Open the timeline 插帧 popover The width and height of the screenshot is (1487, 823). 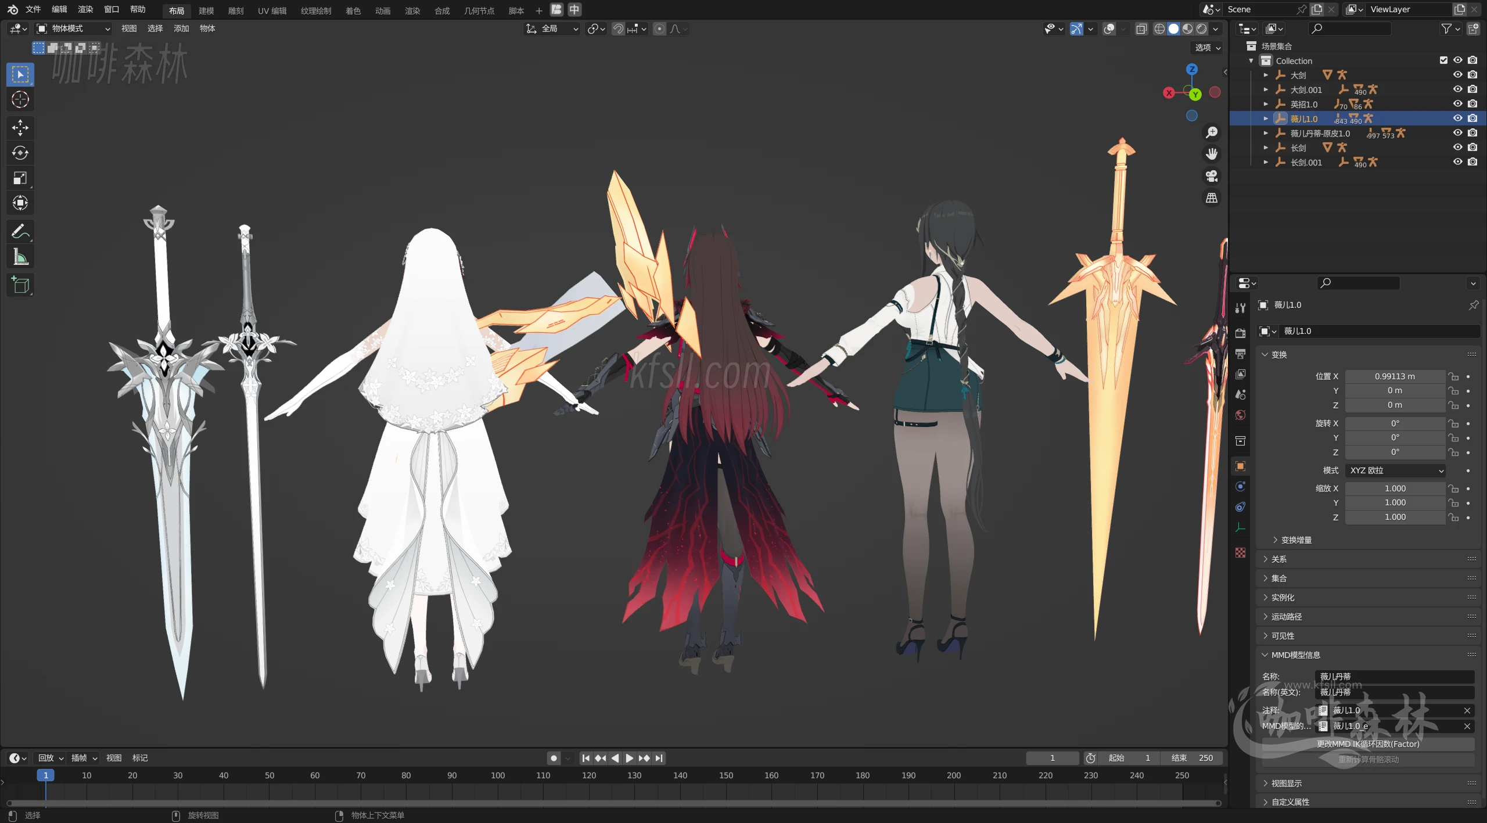tap(84, 758)
